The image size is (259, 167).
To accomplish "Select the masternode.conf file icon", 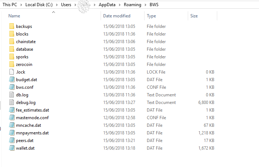I will (x=12, y=117).
